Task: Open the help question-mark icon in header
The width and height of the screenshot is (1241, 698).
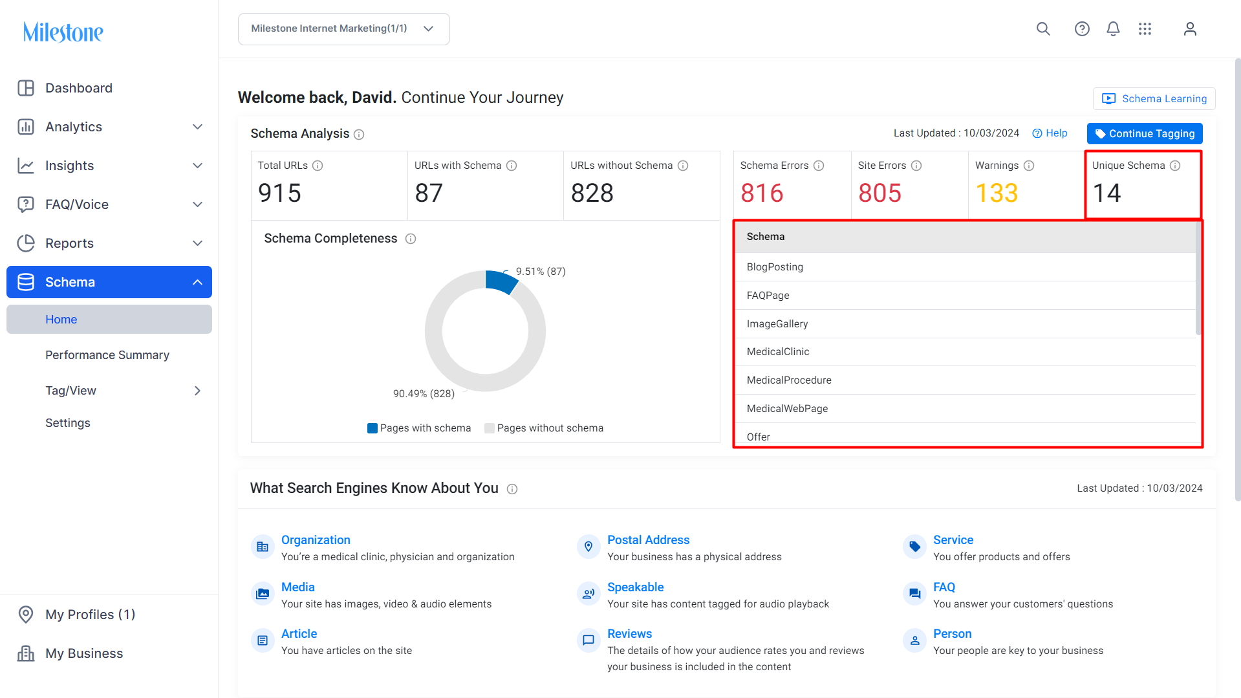Action: tap(1082, 29)
